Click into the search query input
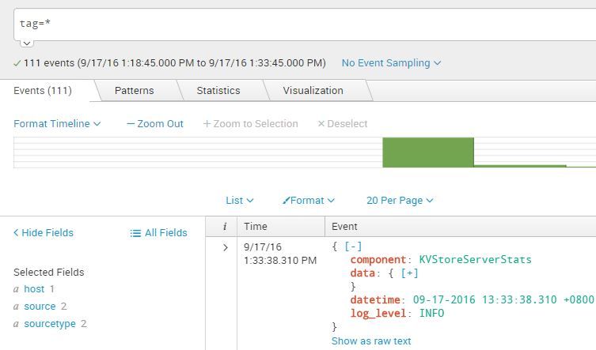This screenshot has height=350, width=596. [x=301, y=24]
